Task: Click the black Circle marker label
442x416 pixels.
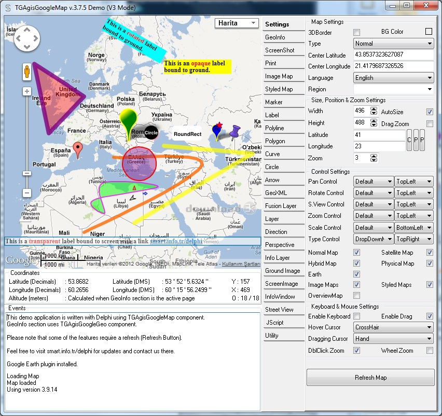Action: [x=151, y=133]
